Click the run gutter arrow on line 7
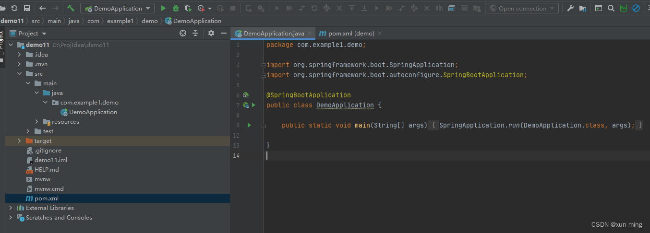 [x=254, y=105]
